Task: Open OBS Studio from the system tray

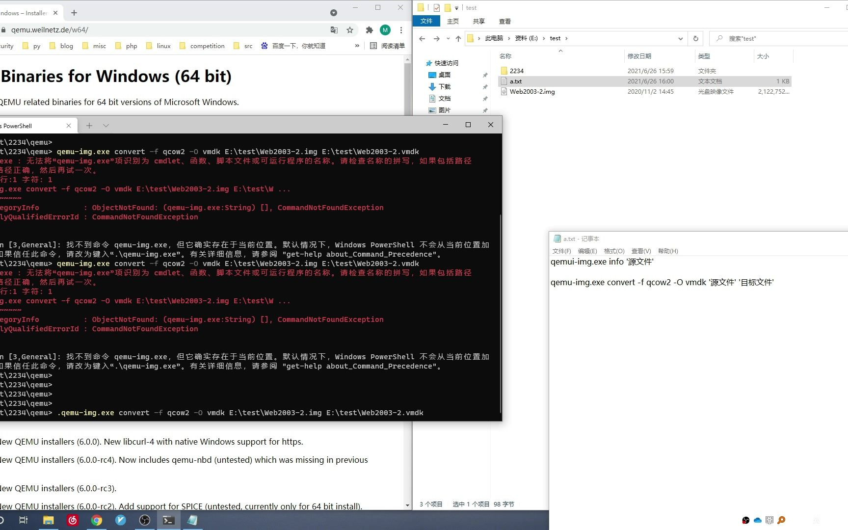Action: click(x=745, y=520)
